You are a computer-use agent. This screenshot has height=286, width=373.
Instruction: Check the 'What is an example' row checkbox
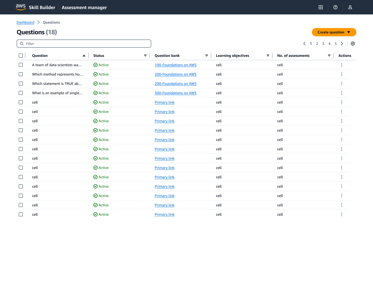point(21,93)
